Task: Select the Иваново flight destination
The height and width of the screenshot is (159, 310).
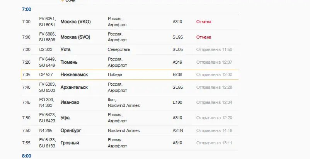Action: (70, 102)
